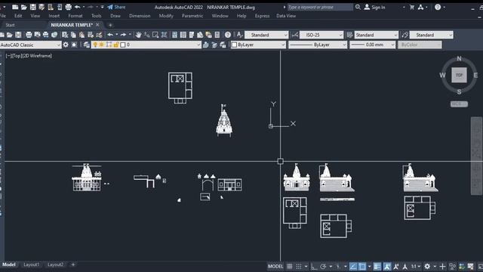Open the Help question mark in toolbar

(x=228, y=35)
